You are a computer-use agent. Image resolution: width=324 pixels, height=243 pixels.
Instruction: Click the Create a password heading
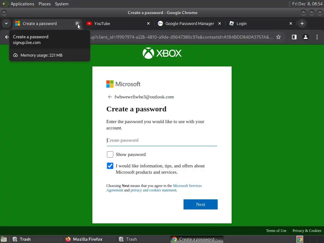click(136, 109)
